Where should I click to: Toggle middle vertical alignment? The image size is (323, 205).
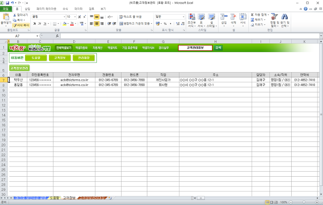tap(96, 17)
